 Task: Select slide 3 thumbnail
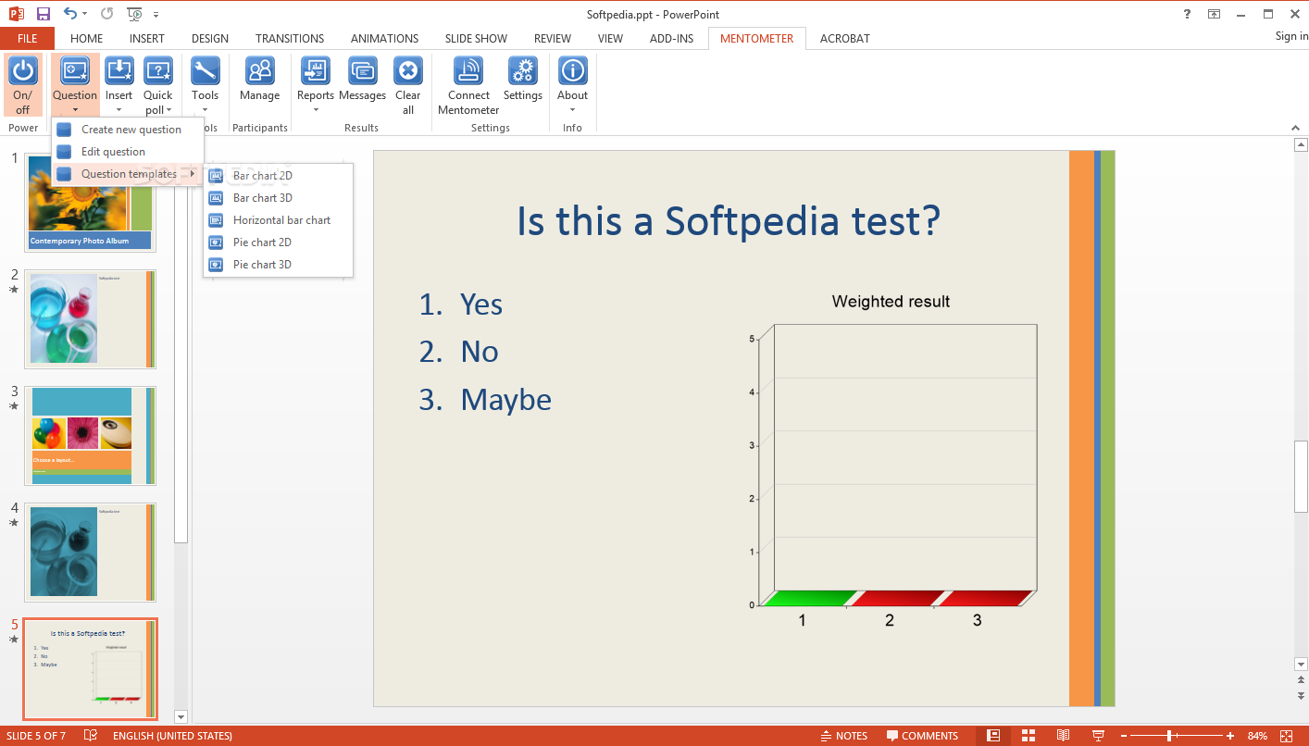91,436
